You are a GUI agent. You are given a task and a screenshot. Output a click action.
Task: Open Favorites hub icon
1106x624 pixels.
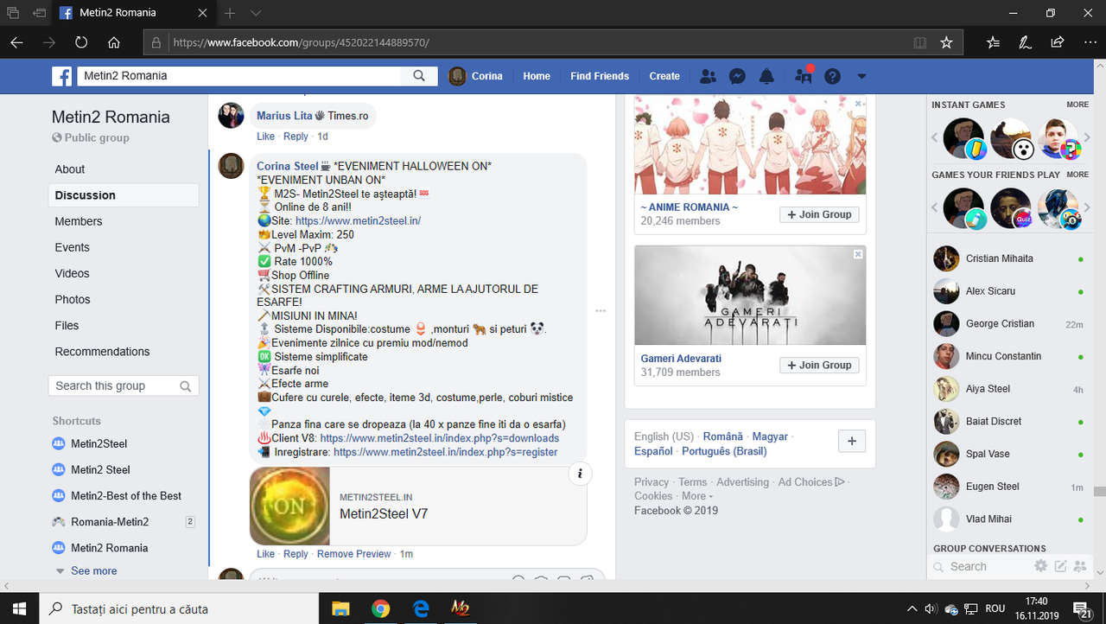pos(993,41)
